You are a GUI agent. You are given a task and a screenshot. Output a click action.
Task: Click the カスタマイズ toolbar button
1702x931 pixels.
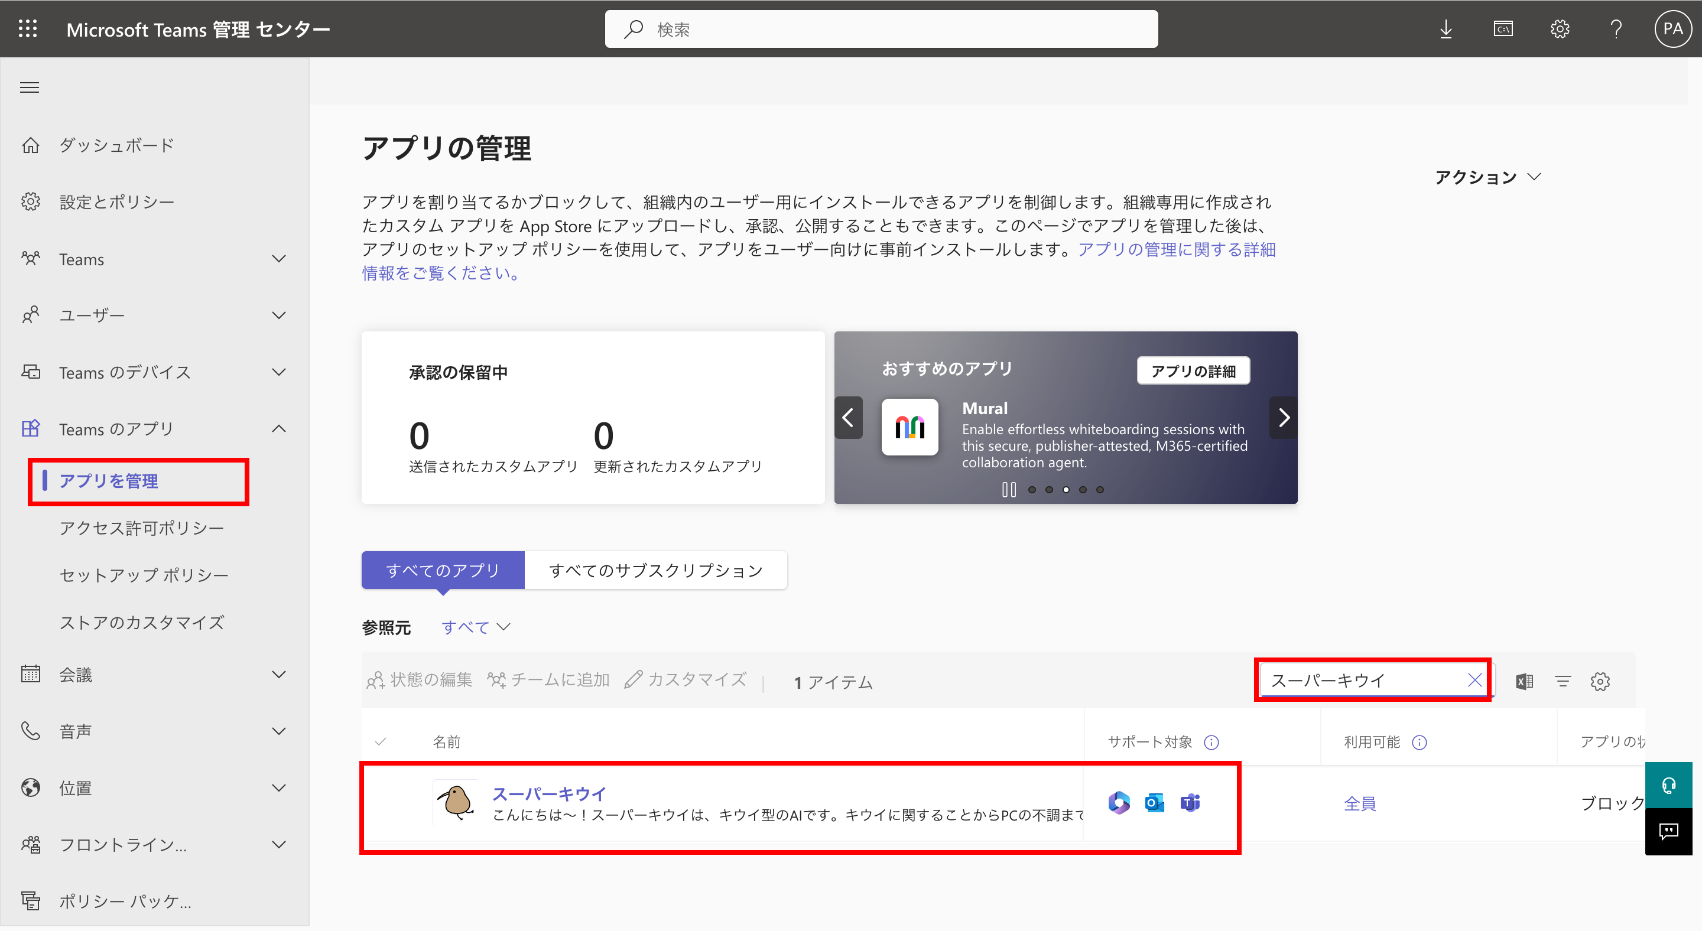click(x=685, y=679)
